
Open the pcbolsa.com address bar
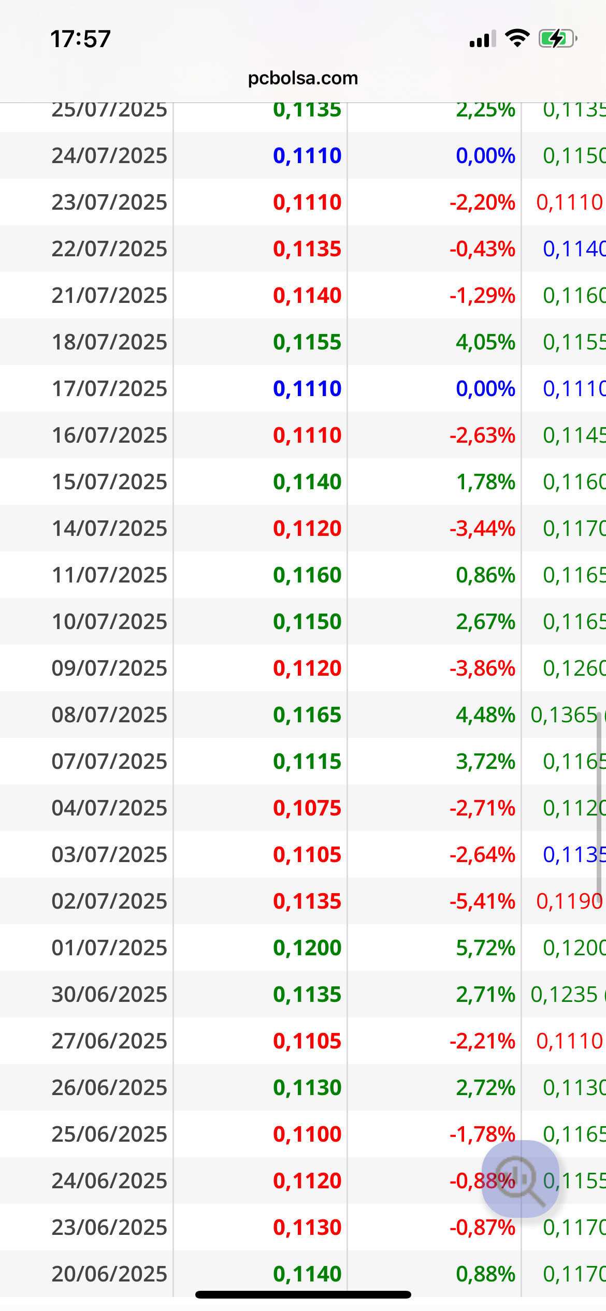coord(303,78)
